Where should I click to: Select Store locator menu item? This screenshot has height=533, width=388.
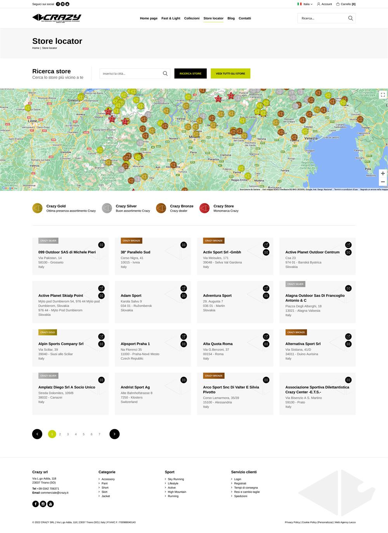(x=213, y=18)
